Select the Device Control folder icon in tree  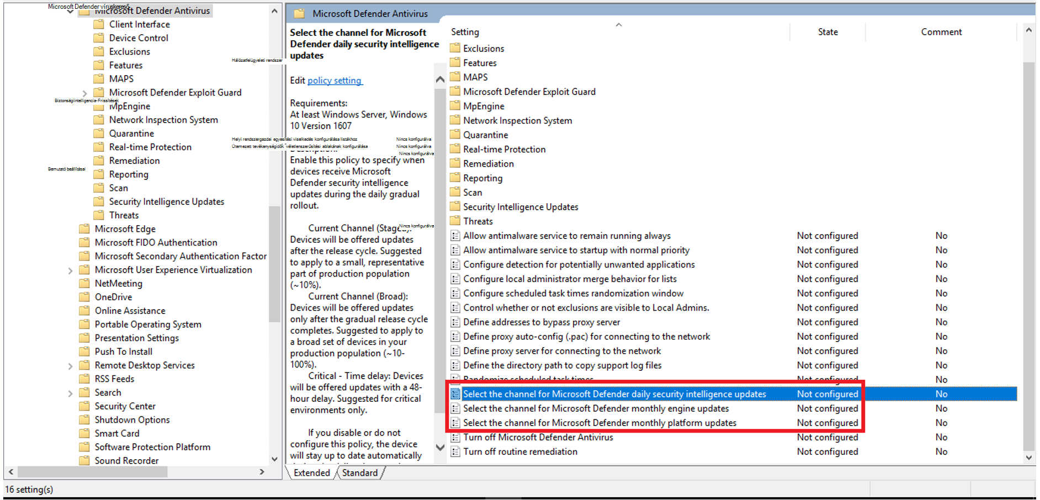[x=99, y=38]
